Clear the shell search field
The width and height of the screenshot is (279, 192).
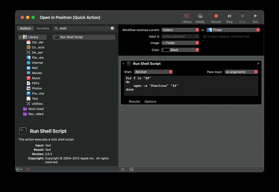[112, 28]
